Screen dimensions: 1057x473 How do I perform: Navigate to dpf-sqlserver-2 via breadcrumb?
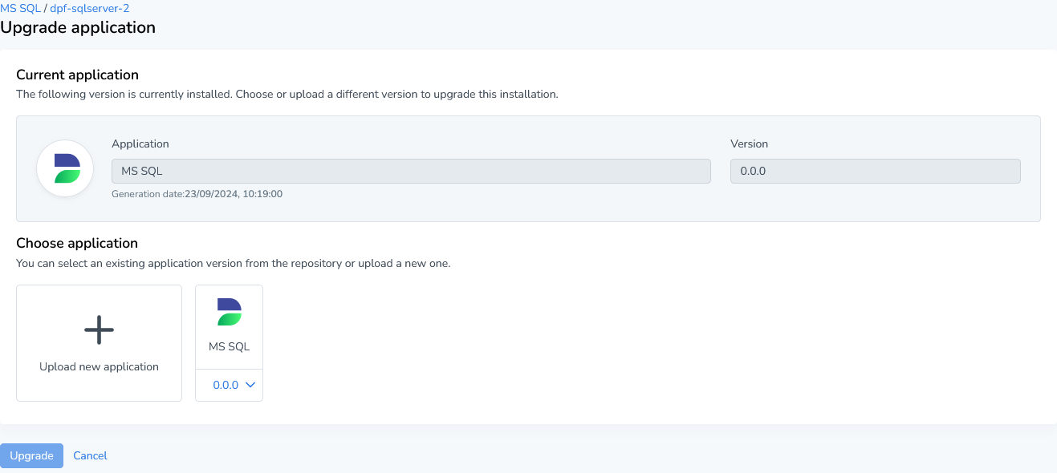(91, 9)
